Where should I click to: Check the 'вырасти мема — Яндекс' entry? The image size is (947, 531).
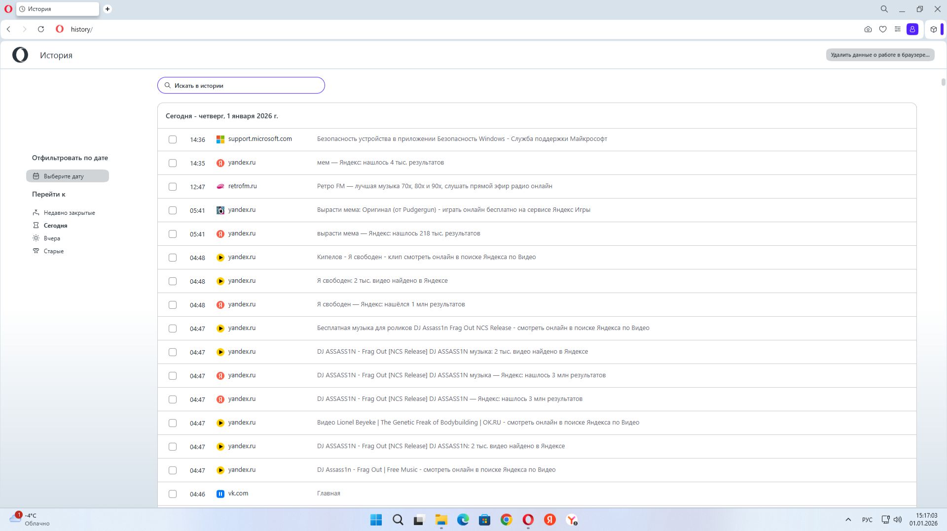pos(173,234)
